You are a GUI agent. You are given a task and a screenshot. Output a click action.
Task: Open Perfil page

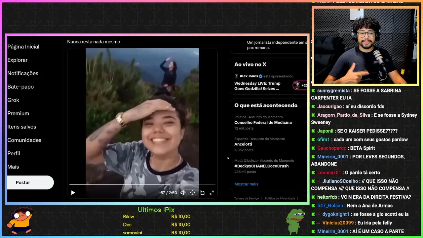pos(14,153)
